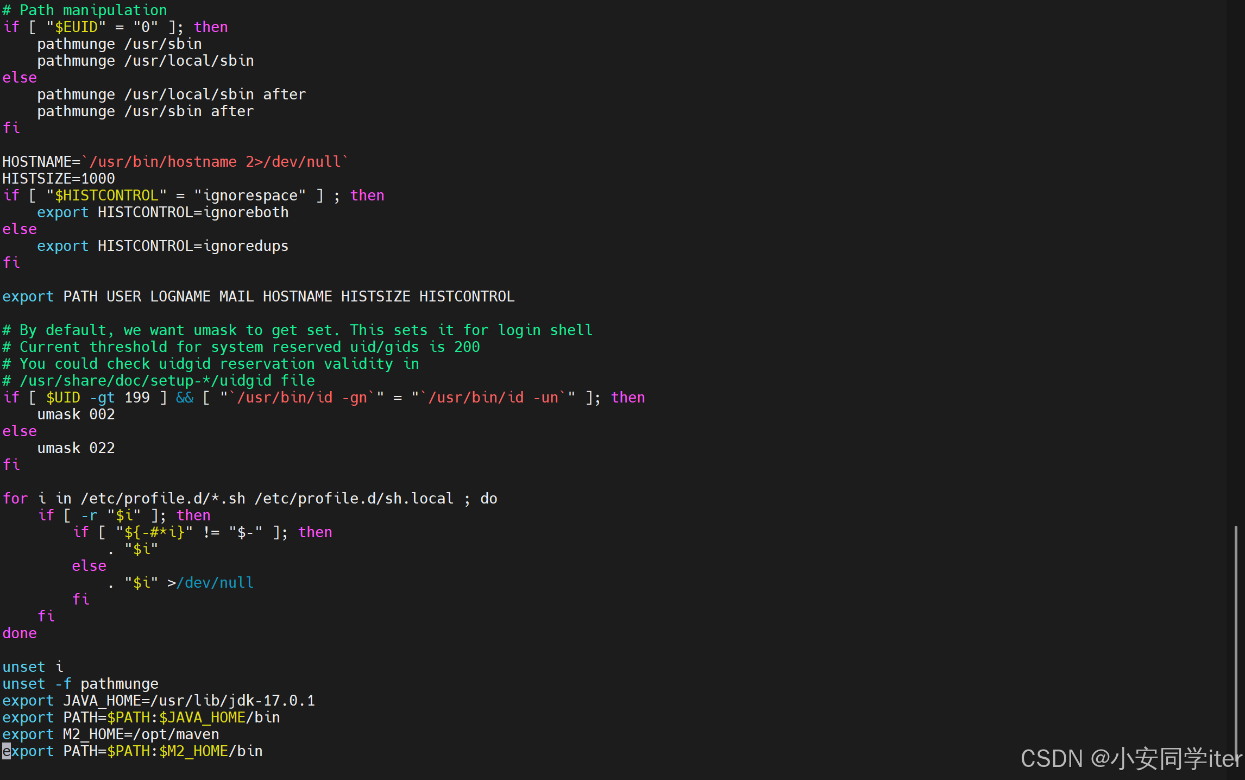
Task: Click the 'export PATH USER LOGNAME' line
Action: [258, 297]
